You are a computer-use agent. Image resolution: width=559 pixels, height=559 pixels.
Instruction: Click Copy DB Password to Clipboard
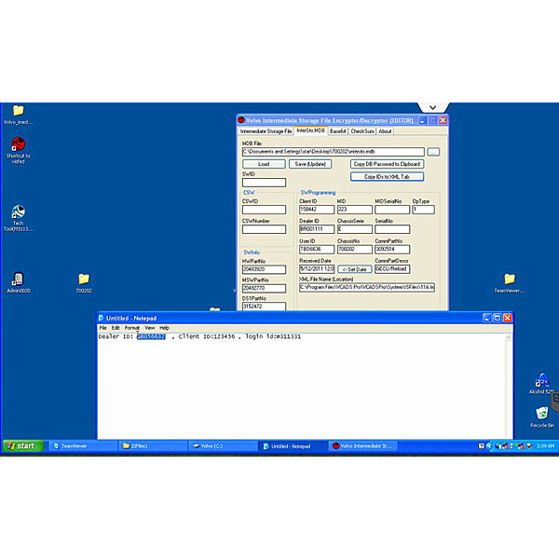tap(387, 164)
